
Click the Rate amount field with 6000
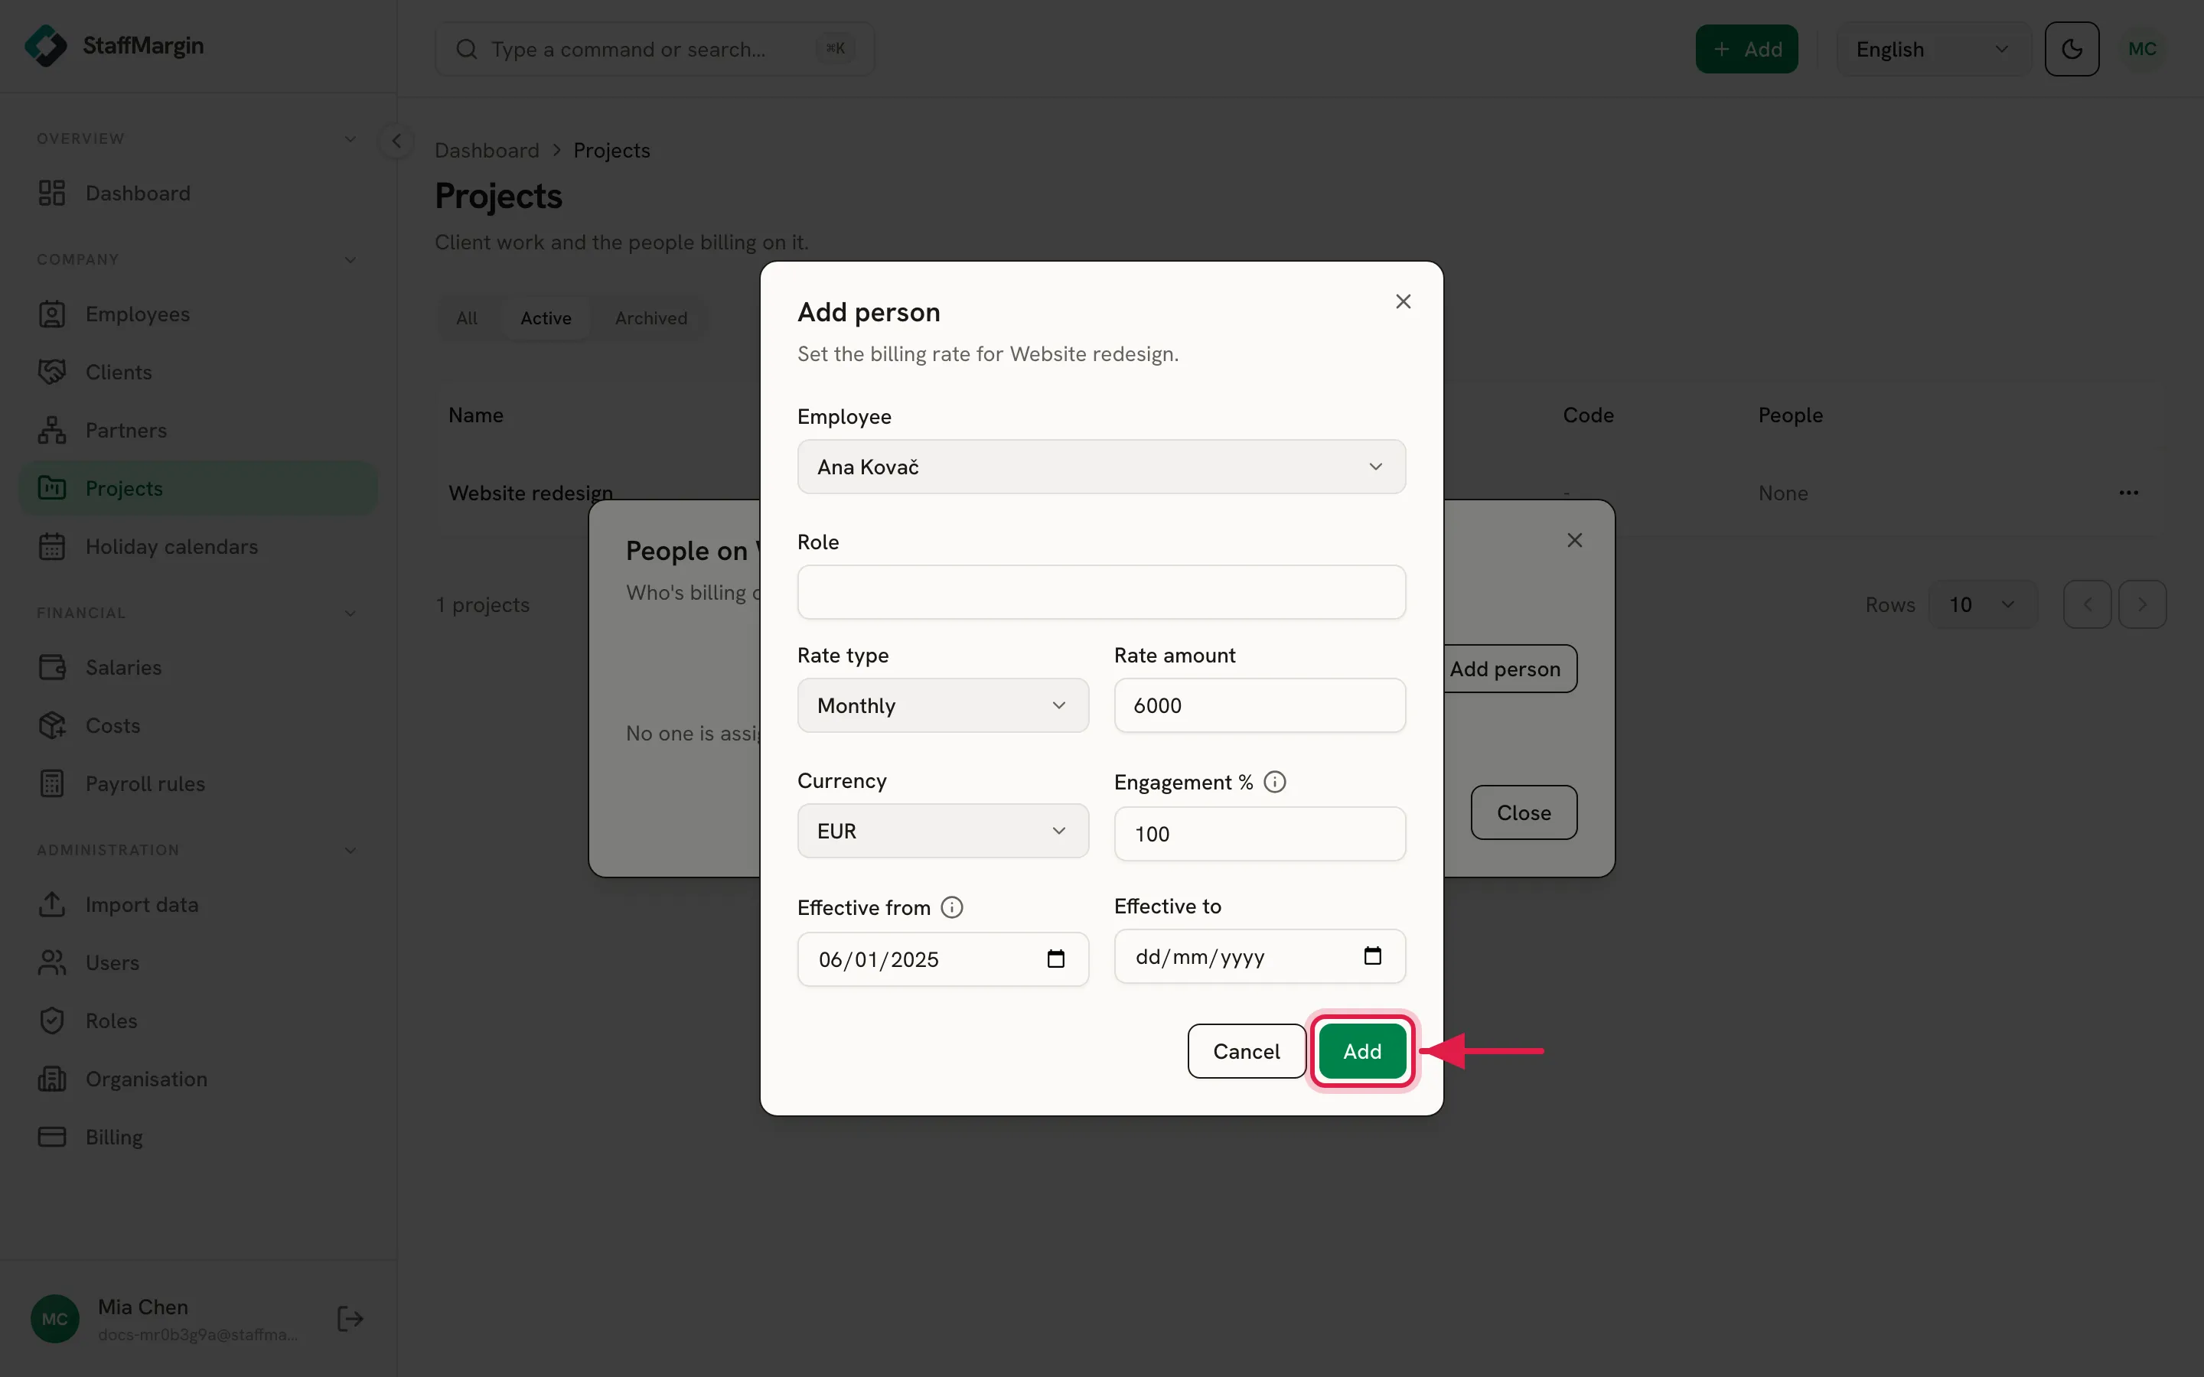tap(1260, 706)
